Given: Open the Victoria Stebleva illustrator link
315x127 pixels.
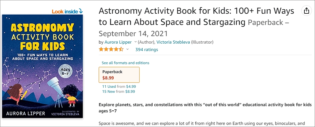Looking at the screenshot, I should coord(173,42).
